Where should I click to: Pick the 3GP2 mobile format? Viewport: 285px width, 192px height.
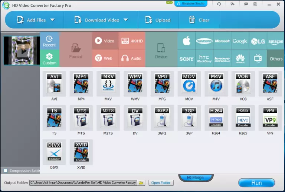[x=162, y=118]
